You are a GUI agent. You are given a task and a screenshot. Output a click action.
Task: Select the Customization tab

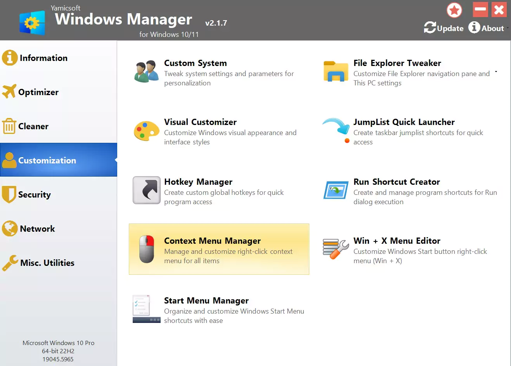click(58, 160)
